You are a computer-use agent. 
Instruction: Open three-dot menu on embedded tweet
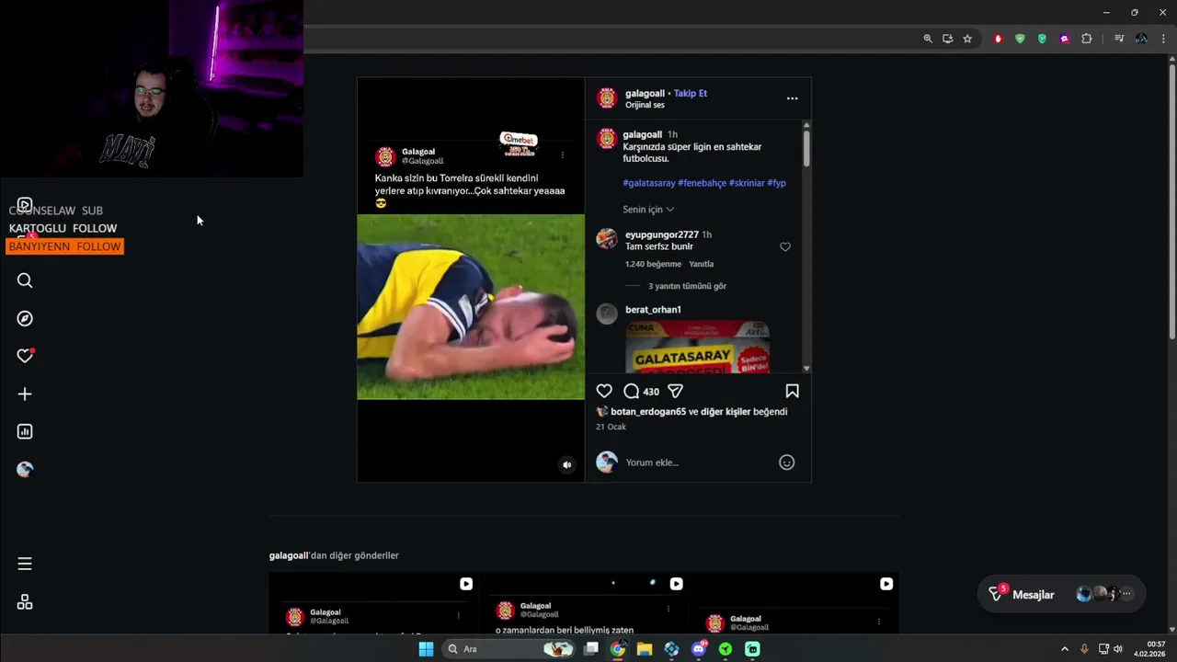point(563,155)
